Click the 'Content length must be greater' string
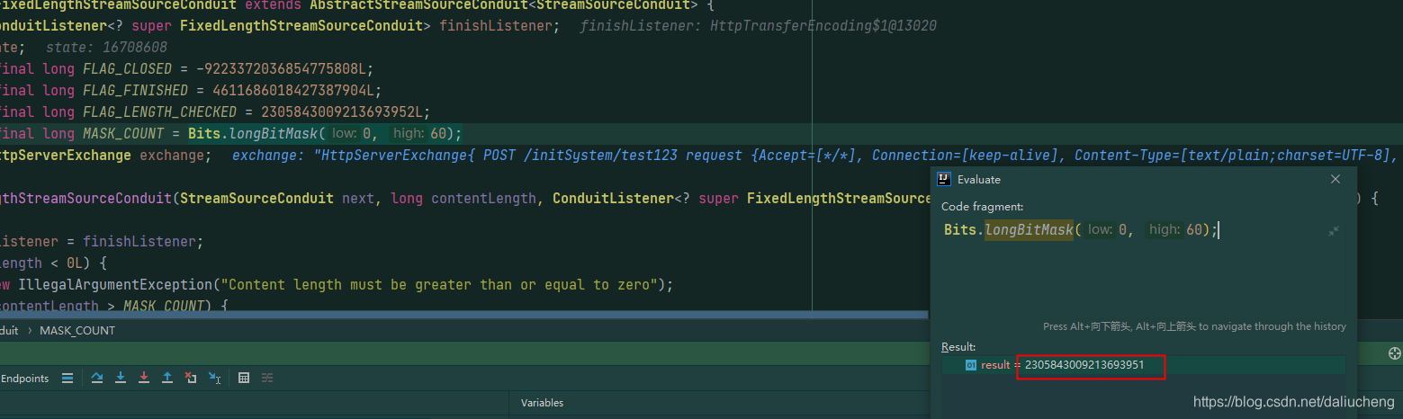This screenshot has height=419, width=1403. pyautogui.click(x=440, y=285)
